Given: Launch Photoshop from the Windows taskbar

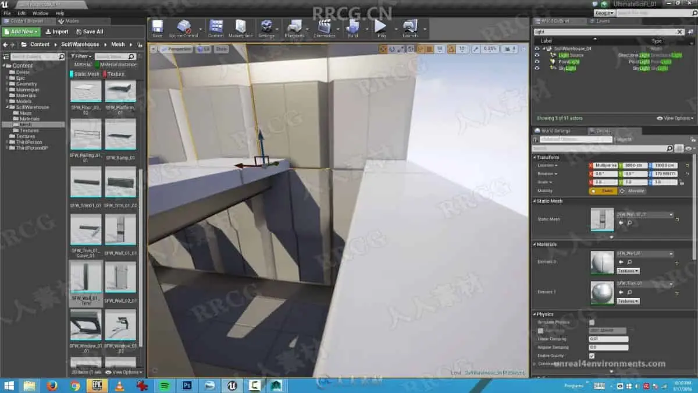Looking at the screenshot, I should pyautogui.click(x=187, y=385).
